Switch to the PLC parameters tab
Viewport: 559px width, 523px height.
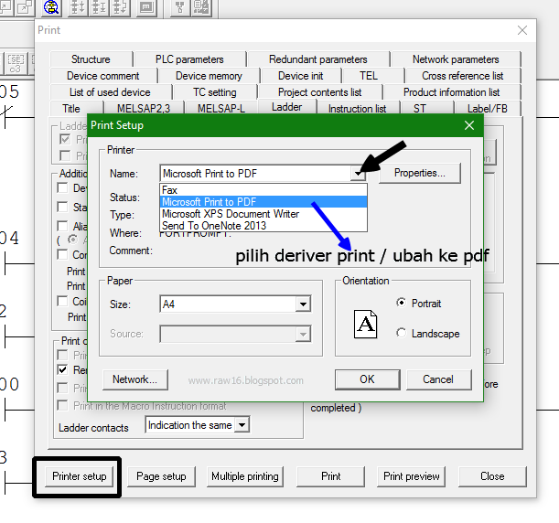tap(189, 59)
